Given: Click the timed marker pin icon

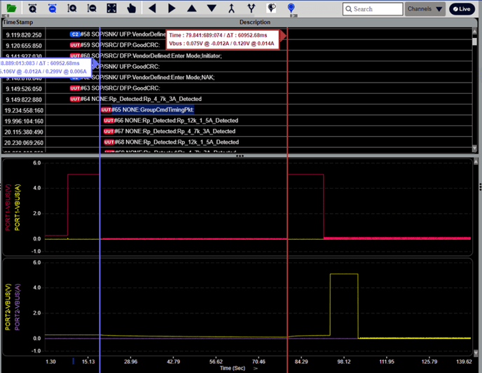Looking at the screenshot, I should point(271,8).
